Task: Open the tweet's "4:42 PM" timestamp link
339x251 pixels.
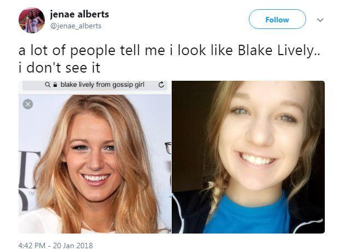Action: pos(32,246)
